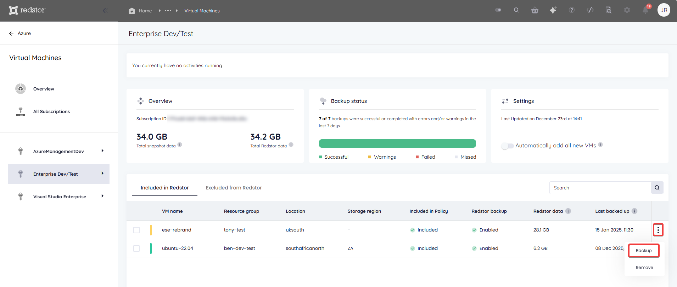This screenshot has width=677, height=287.
Task: Click the AI sparkle icon
Action: tap(553, 10)
